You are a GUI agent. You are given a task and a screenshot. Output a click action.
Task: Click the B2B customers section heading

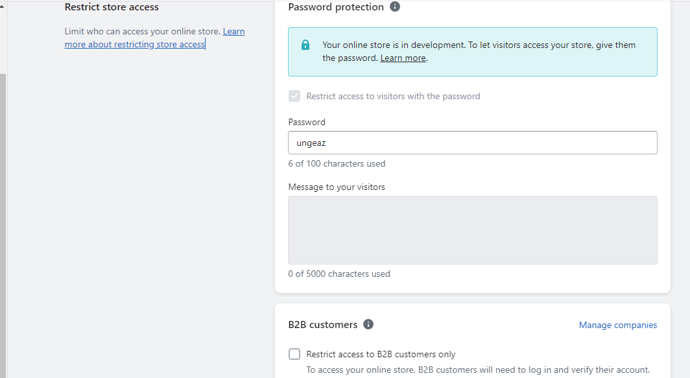[323, 324]
